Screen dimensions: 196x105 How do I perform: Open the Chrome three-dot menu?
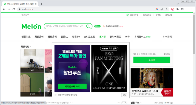pyautogui.click(x=192, y=9)
